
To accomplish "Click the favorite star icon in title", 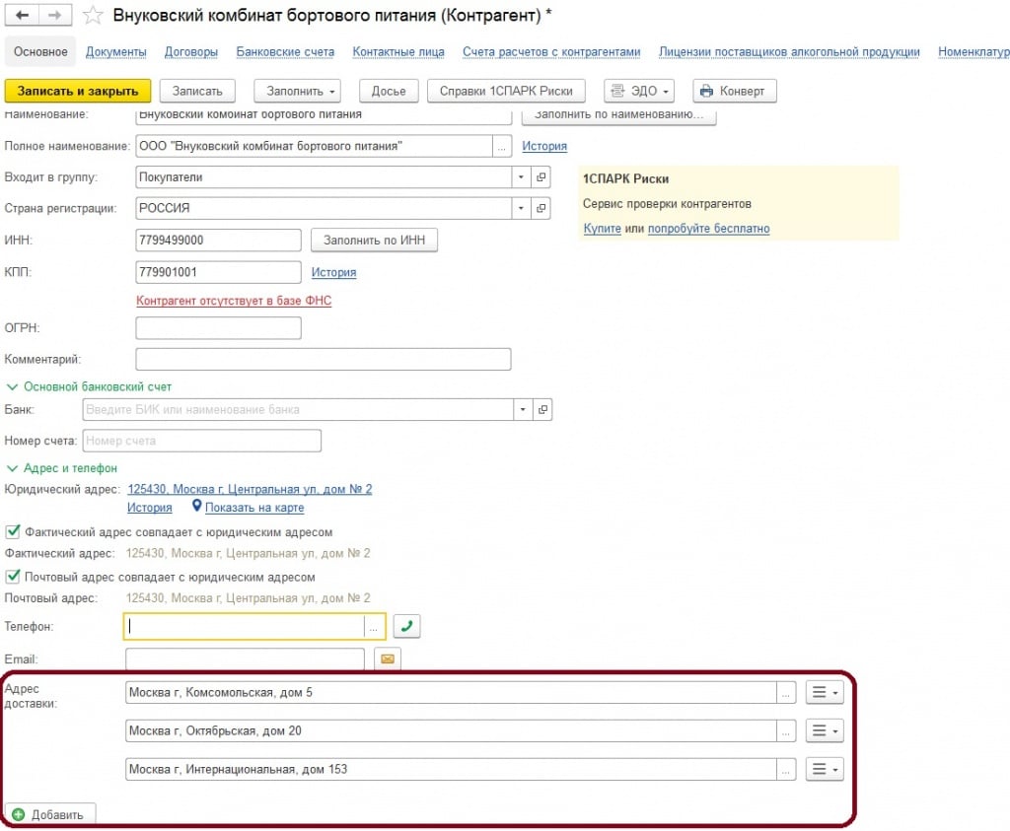I will pos(92,16).
